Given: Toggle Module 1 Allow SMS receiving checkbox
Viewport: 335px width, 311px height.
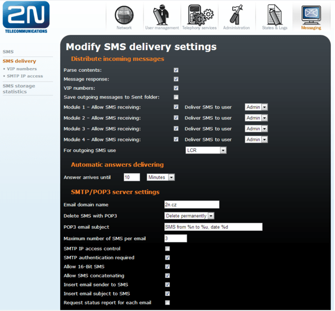Looking at the screenshot, I should tap(176, 106).
